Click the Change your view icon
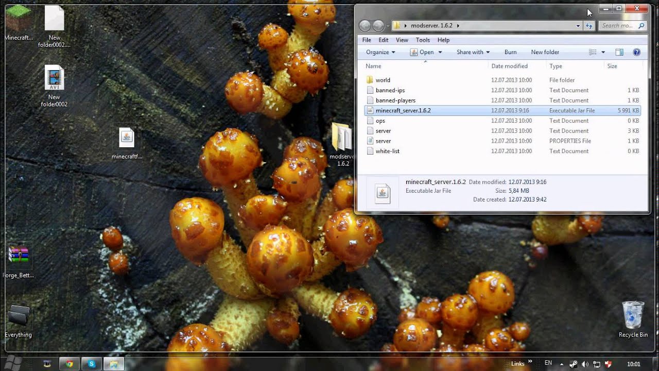The height and width of the screenshot is (371, 659). (x=593, y=52)
